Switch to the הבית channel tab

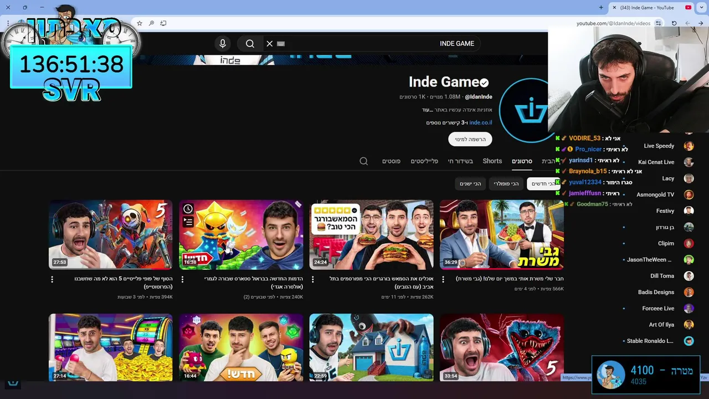click(x=548, y=161)
